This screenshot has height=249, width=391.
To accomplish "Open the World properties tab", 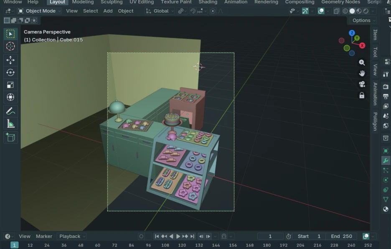I will (386, 125).
